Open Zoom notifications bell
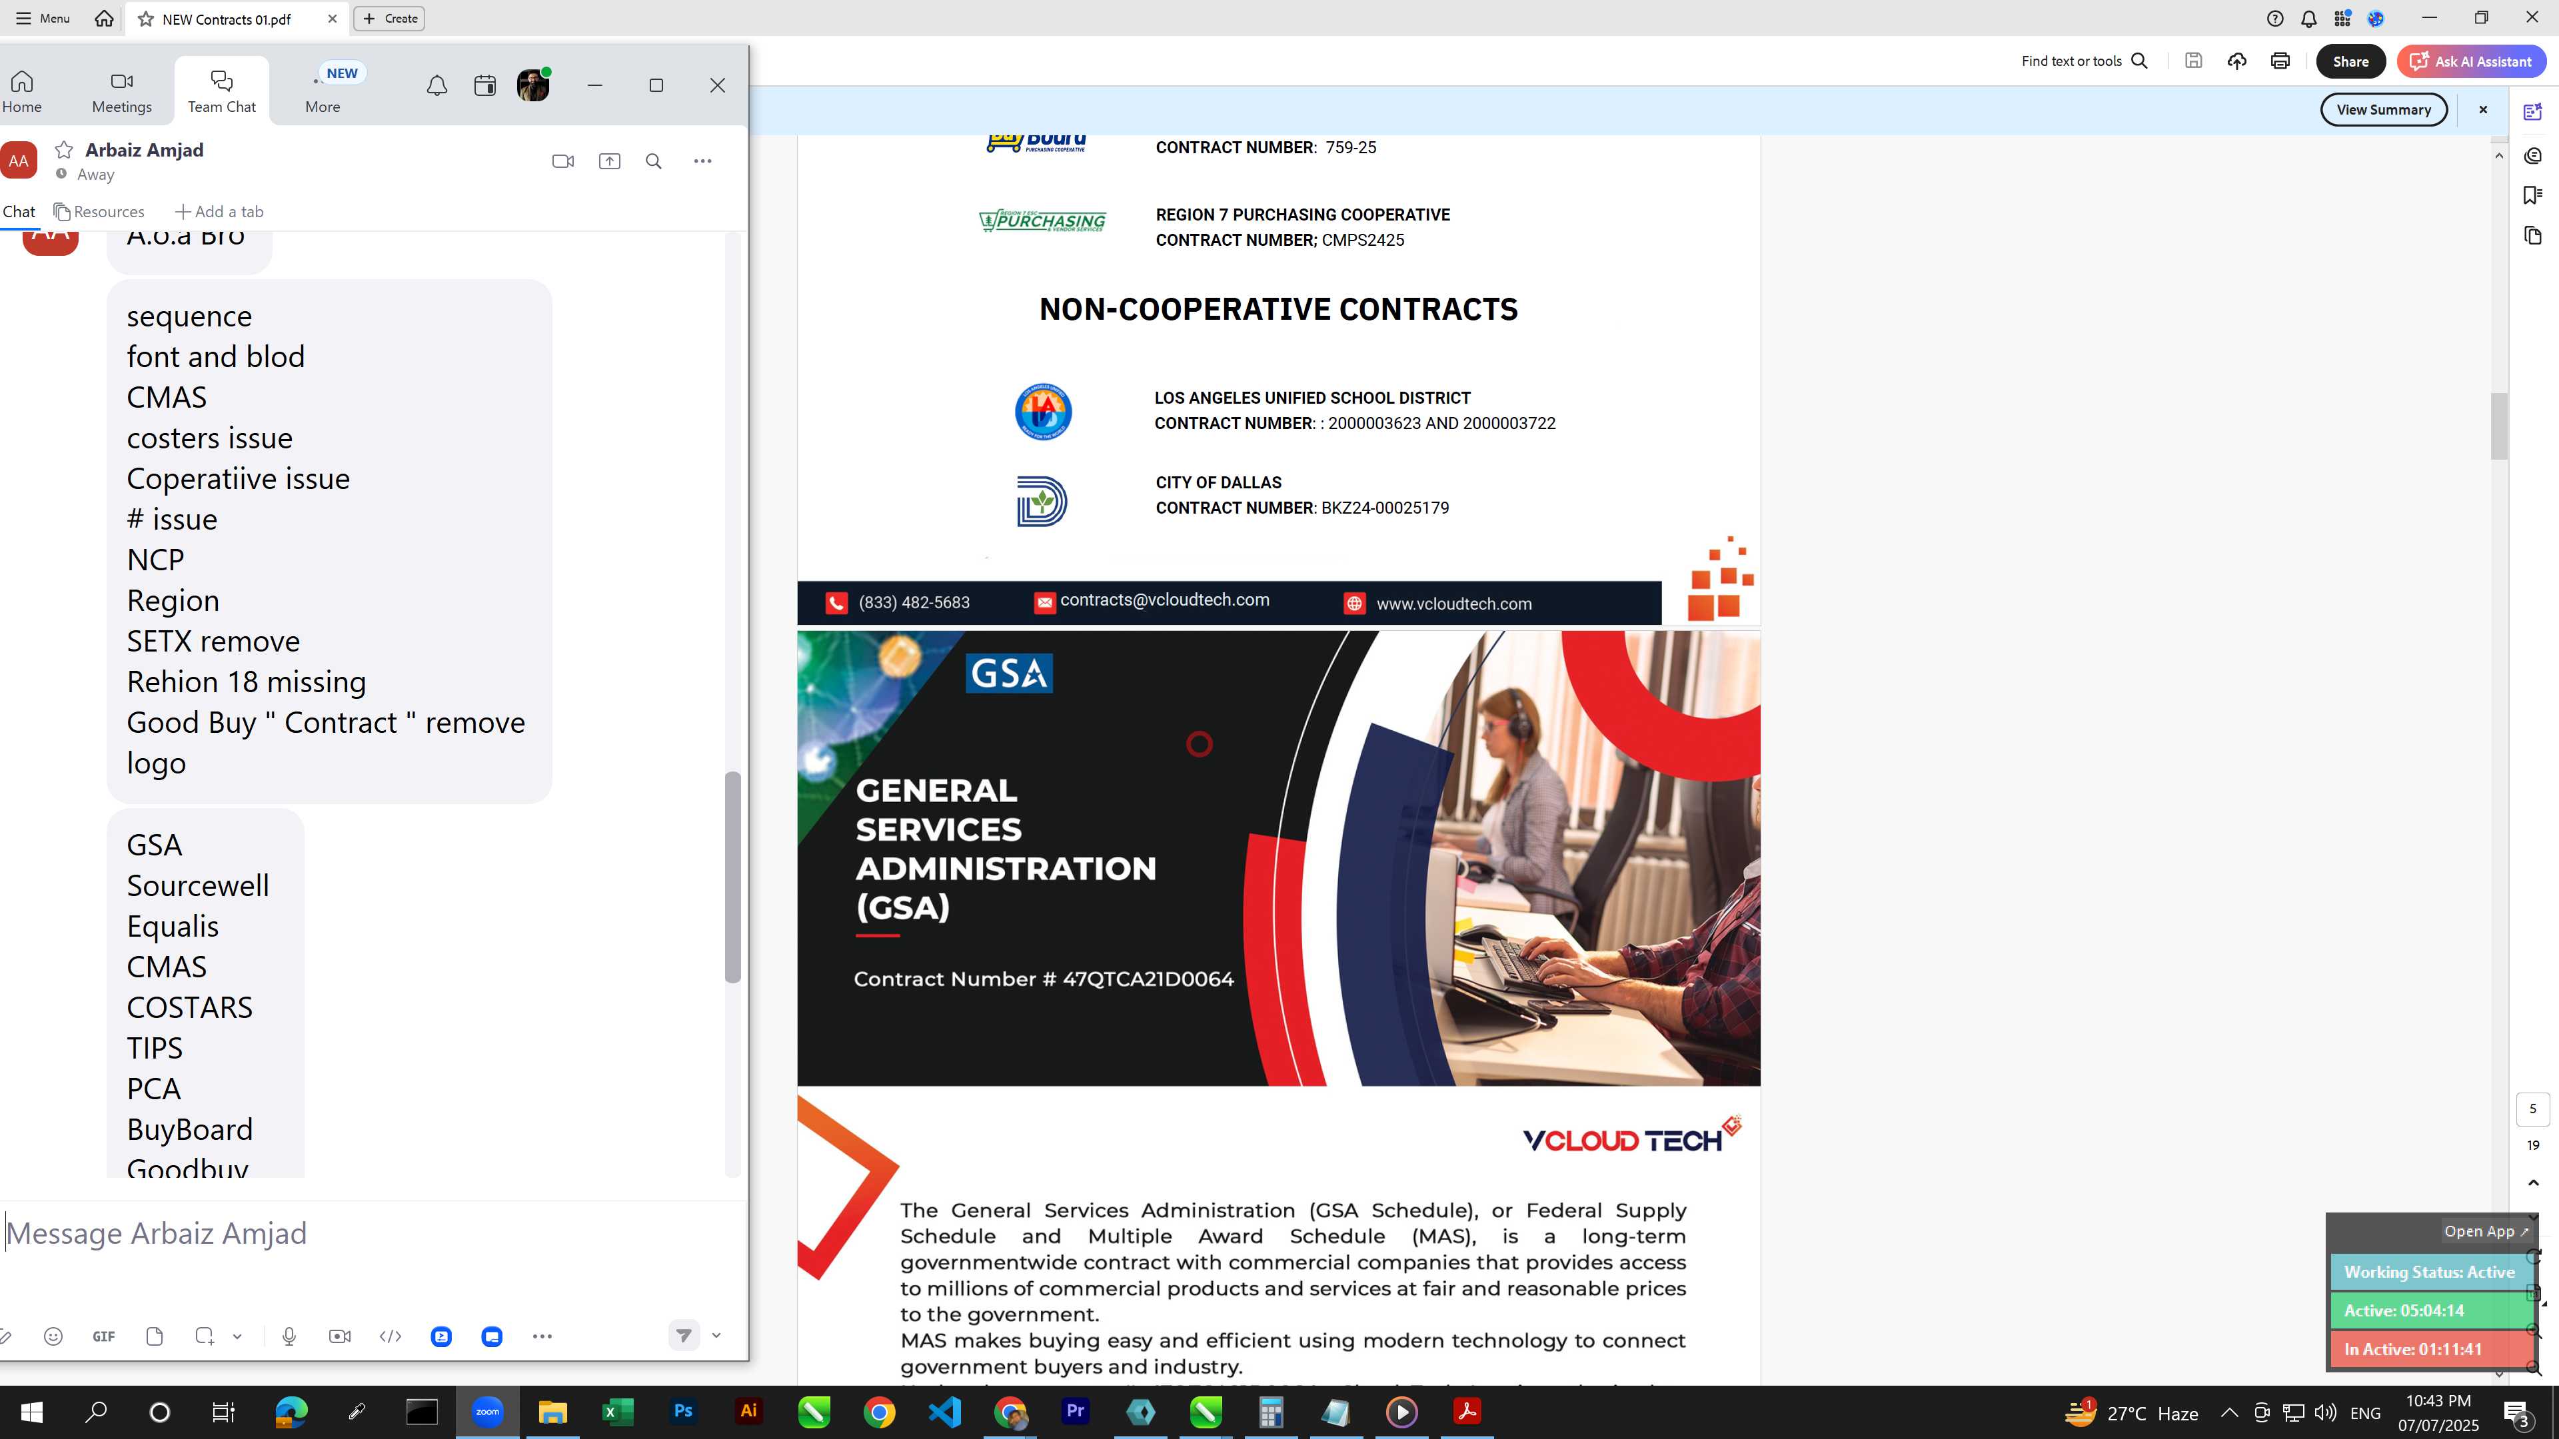 pyautogui.click(x=436, y=85)
